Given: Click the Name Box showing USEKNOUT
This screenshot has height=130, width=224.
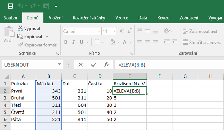Looking at the screenshot, I should click(29, 65).
